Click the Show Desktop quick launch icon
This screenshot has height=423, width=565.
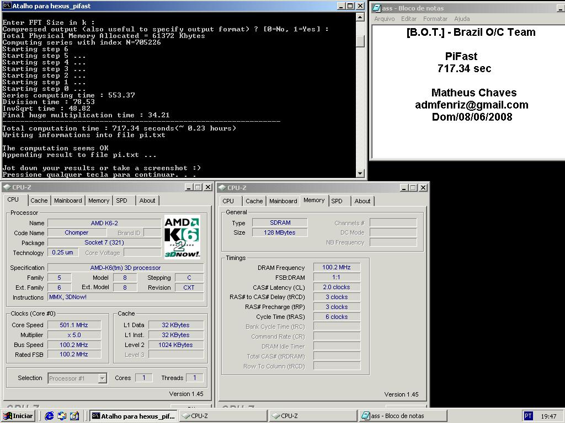(x=62, y=416)
